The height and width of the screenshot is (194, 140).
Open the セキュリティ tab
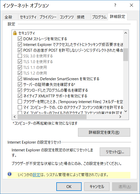pos(28,17)
